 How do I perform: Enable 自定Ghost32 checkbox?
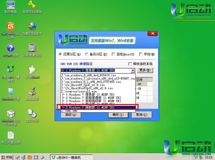point(114,54)
